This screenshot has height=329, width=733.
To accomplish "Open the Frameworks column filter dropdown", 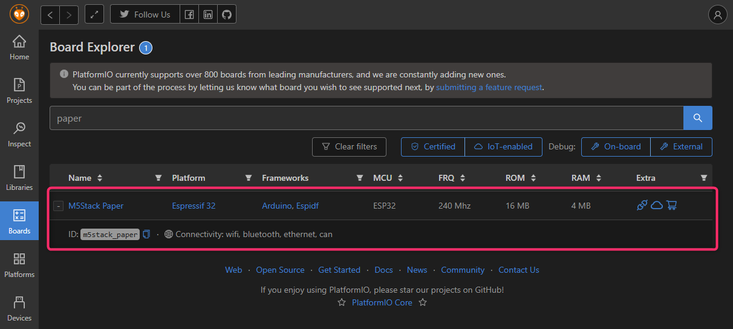I will coord(360,178).
